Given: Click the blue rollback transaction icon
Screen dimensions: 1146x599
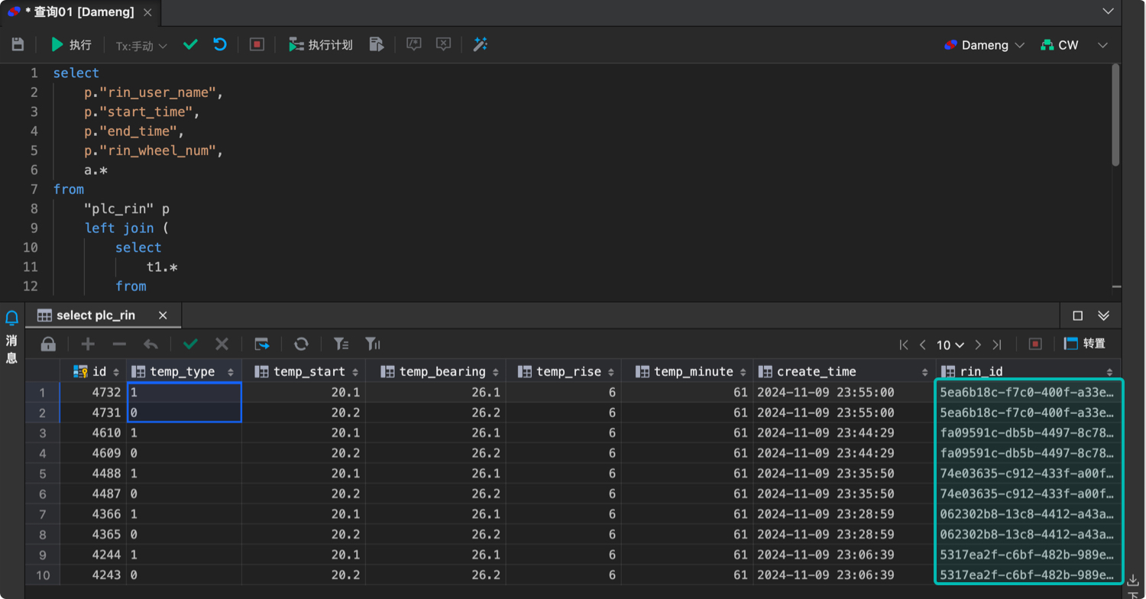Looking at the screenshot, I should pos(220,45).
